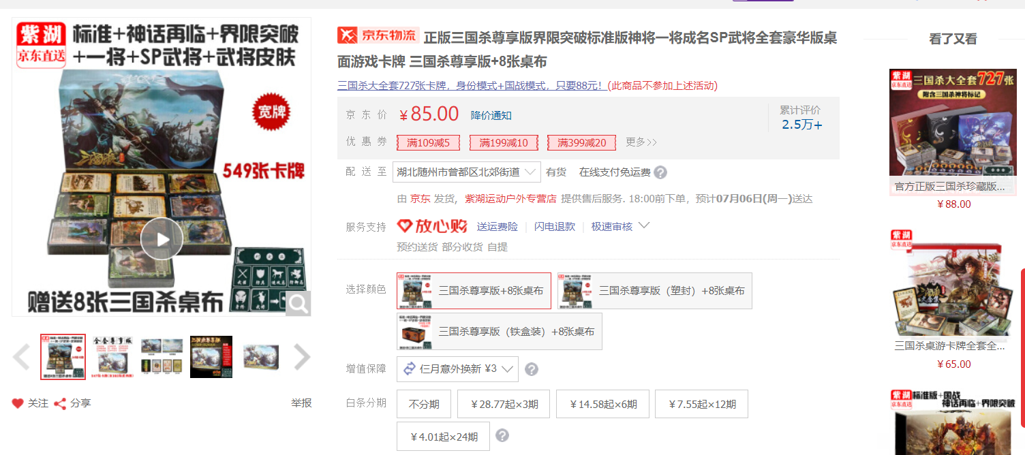Screen dimensions: 1025x455
Task: Click the ￥88.00 recommended price
Action: 954,204
